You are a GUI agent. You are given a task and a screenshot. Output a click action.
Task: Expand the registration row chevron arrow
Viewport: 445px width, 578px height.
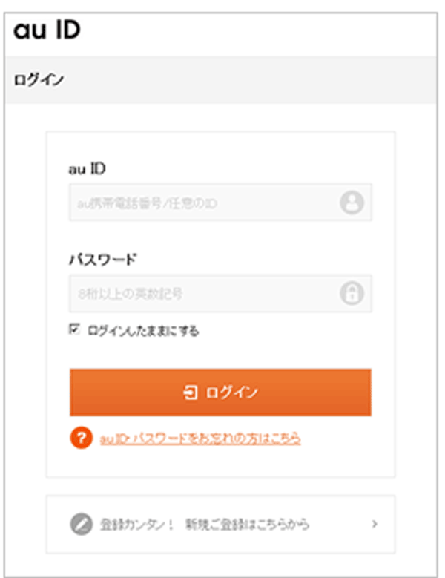pyautogui.click(x=375, y=524)
